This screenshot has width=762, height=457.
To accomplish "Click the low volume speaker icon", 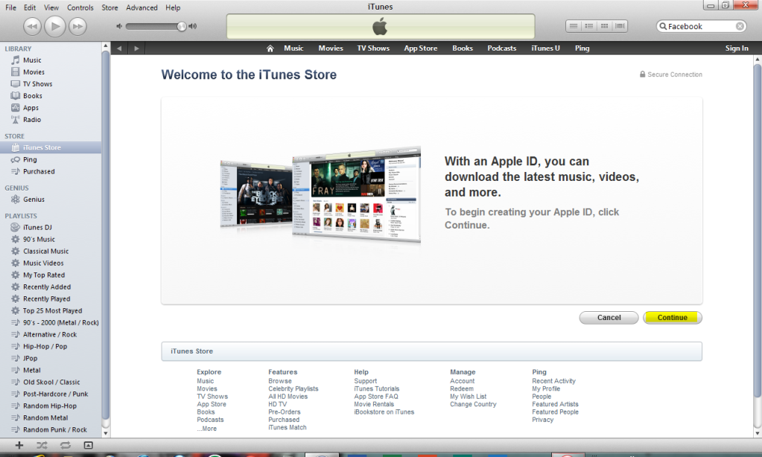I will point(119,26).
